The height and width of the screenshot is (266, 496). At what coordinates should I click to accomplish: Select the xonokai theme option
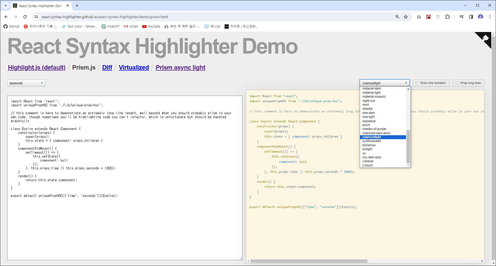point(383,161)
